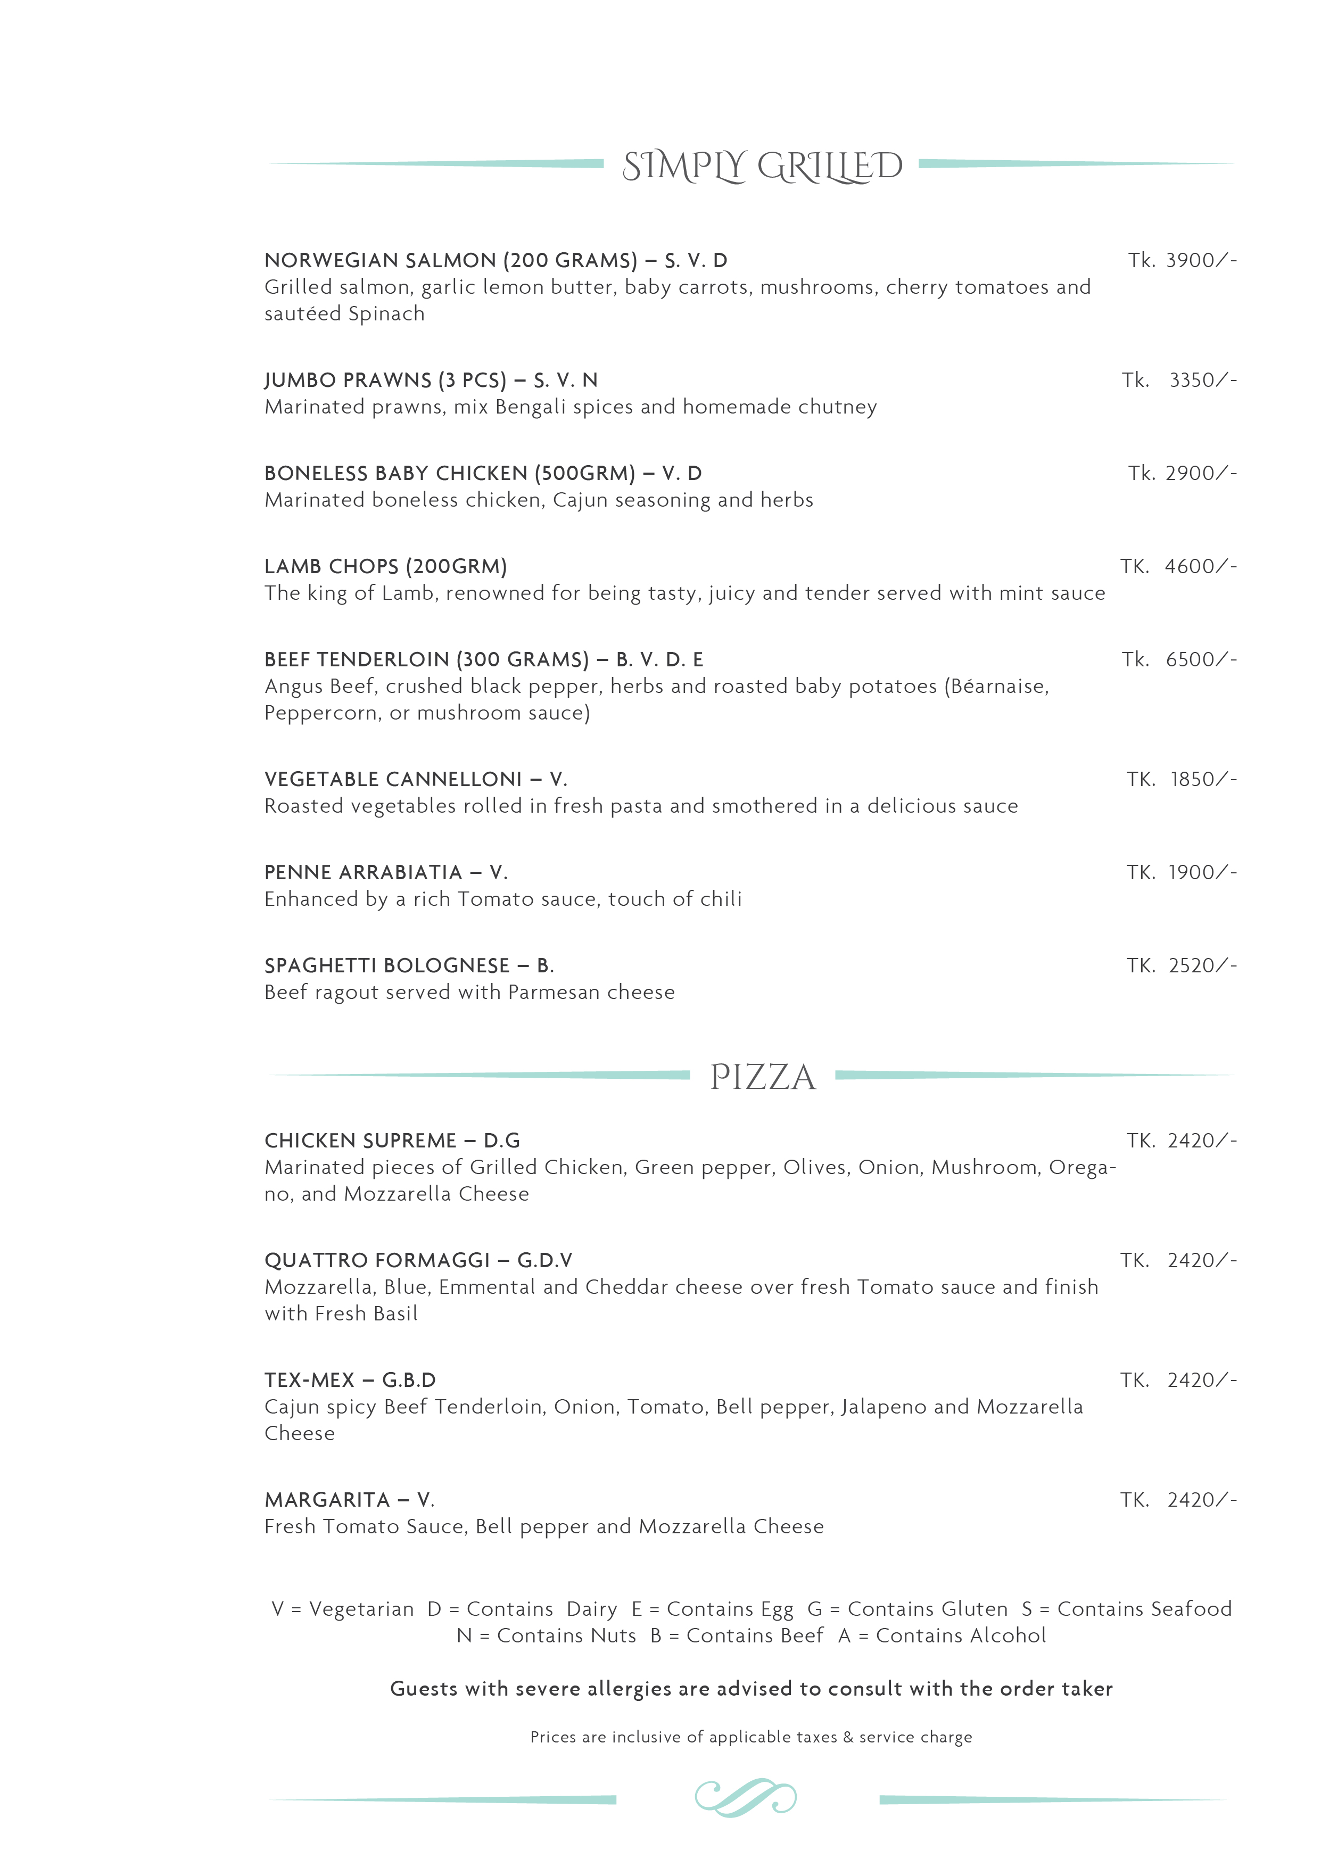Click the Vegetable Cannelloni title
Image resolution: width=1321 pixels, height=1867 pixels.
pyautogui.click(x=415, y=779)
